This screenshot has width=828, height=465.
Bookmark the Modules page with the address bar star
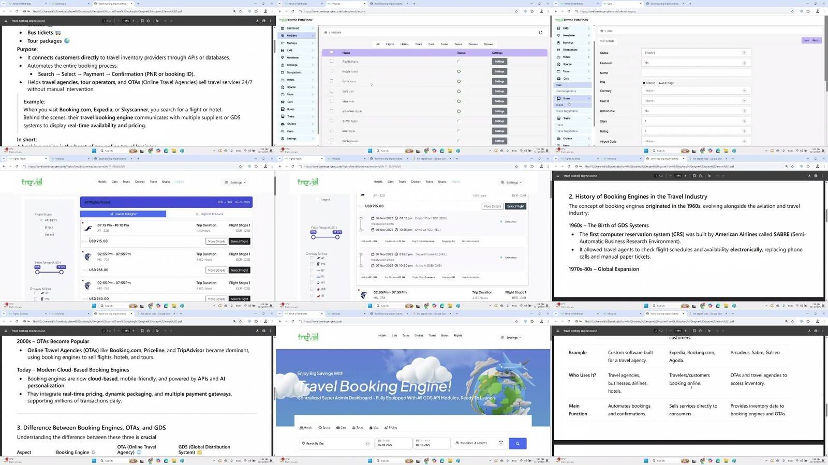coord(516,11)
